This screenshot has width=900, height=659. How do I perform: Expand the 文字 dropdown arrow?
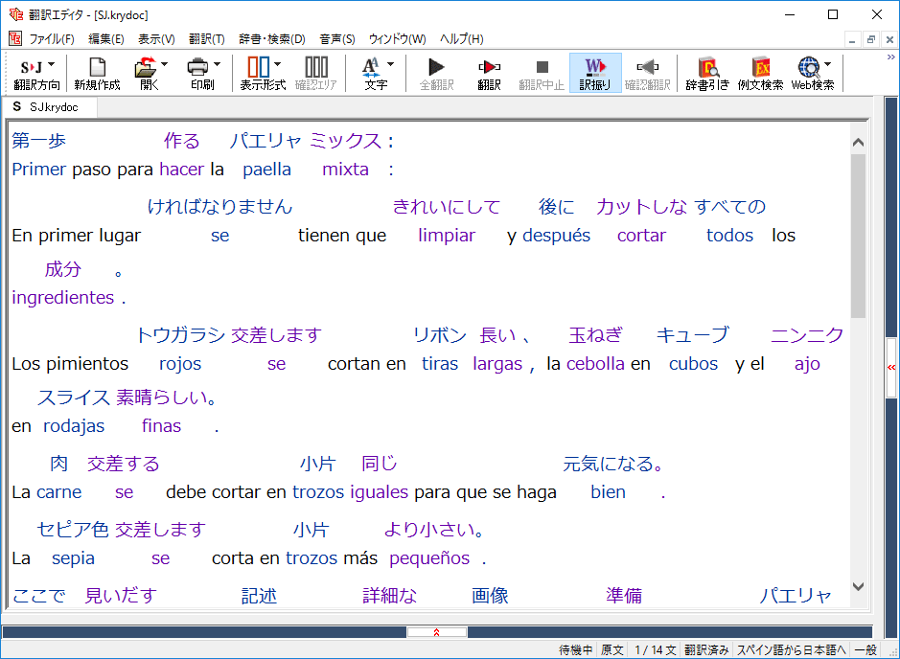(390, 64)
